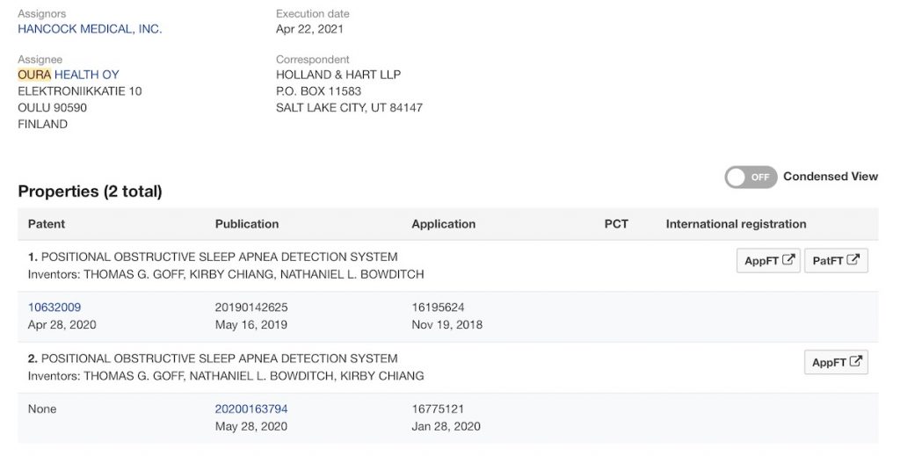Click application number 16775121
The height and width of the screenshot is (456, 900).
click(438, 409)
